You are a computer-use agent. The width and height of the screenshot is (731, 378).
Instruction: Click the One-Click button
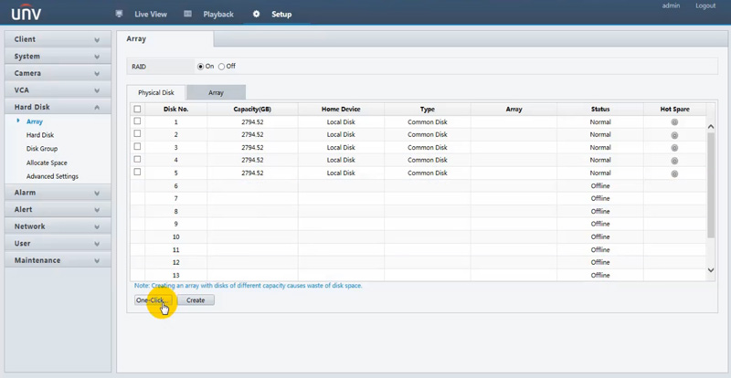[153, 300]
